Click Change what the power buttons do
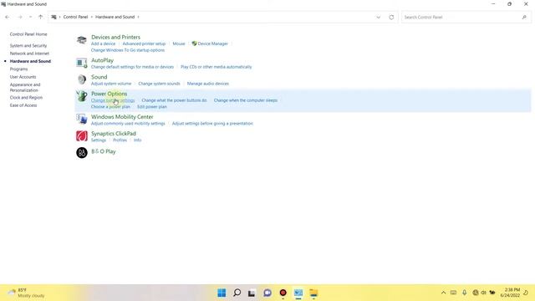 click(x=175, y=100)
